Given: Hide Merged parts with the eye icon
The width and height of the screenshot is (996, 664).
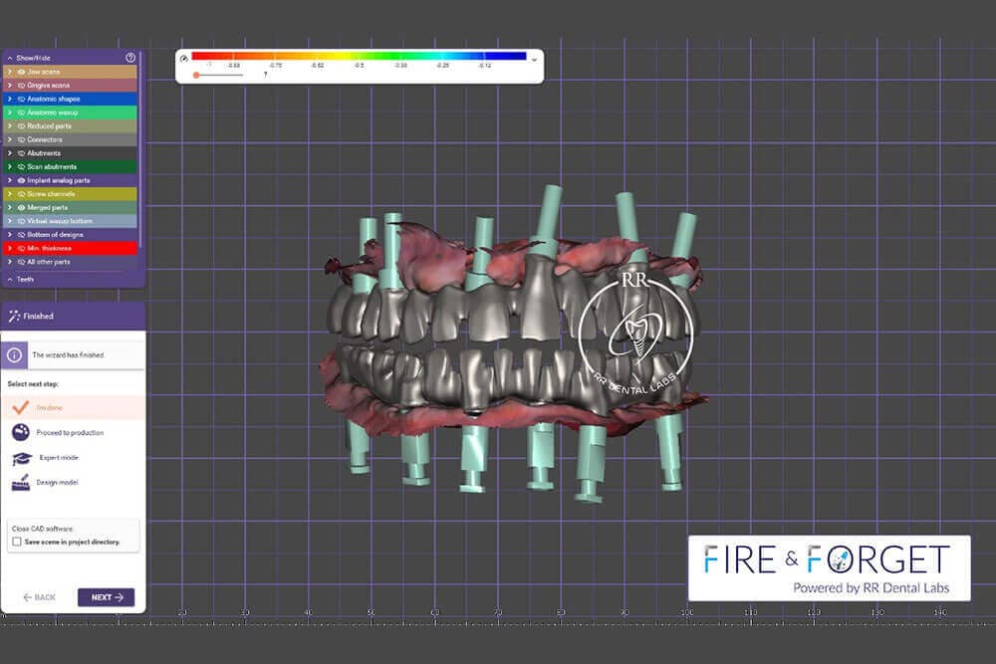Looking at the screenshot, I should (x=22, y=207).
